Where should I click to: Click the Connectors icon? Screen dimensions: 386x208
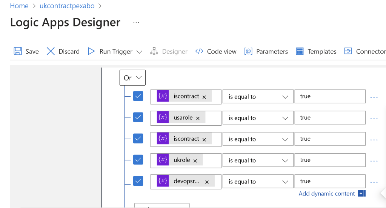[348, 51]
